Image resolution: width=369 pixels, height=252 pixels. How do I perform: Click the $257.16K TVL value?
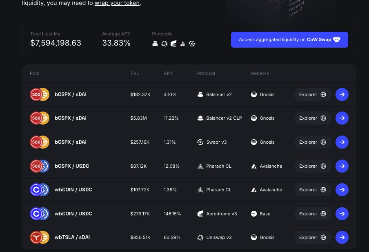[140, 142]
